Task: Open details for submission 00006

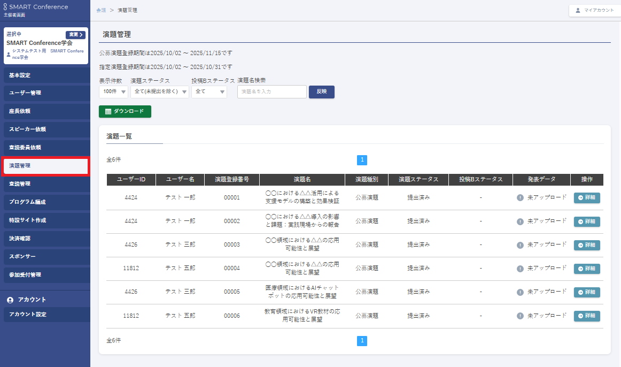Action: pyautogui.click(x=587, y=316)
